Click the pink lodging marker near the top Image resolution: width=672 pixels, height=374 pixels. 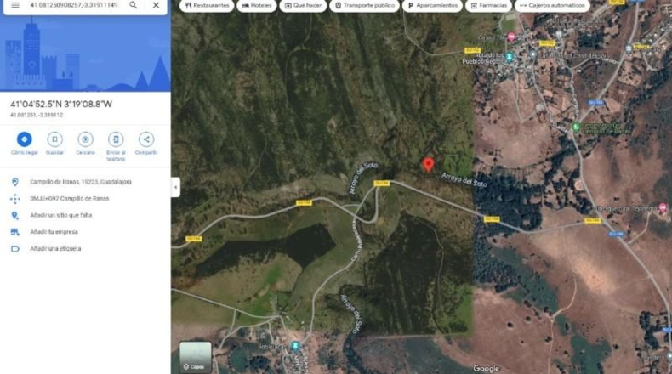pyautogui.click(x=511, y=37)
